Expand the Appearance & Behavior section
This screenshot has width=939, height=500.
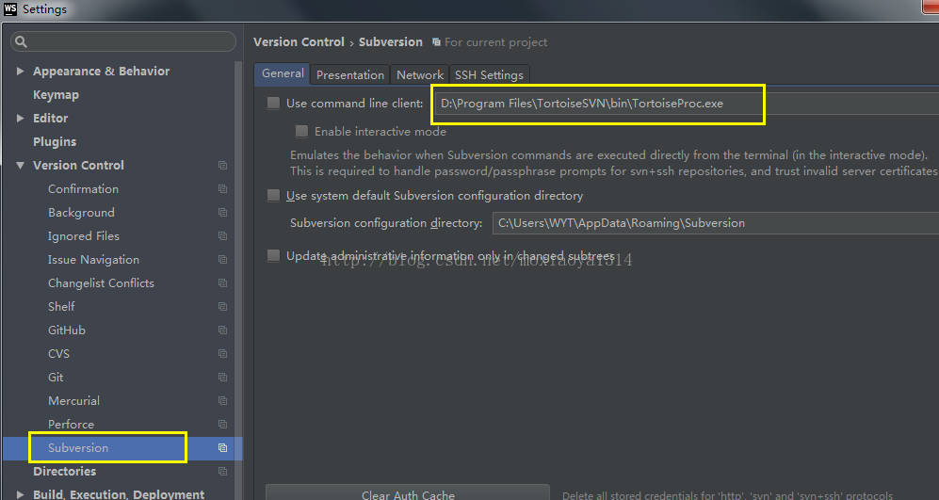pos(21,72)
